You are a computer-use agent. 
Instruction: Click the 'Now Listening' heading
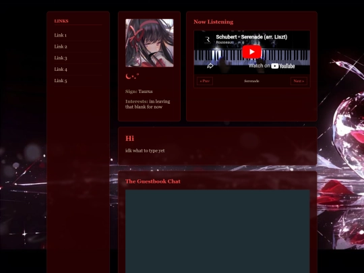(213, 22)
